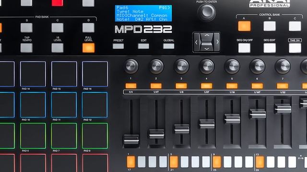Toggle lit sequencer step 13
Image resolution: width=307 pixels, height=172 pixels.
(260, 162)
